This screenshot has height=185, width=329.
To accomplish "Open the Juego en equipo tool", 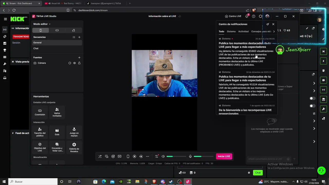I will (74, 132).
